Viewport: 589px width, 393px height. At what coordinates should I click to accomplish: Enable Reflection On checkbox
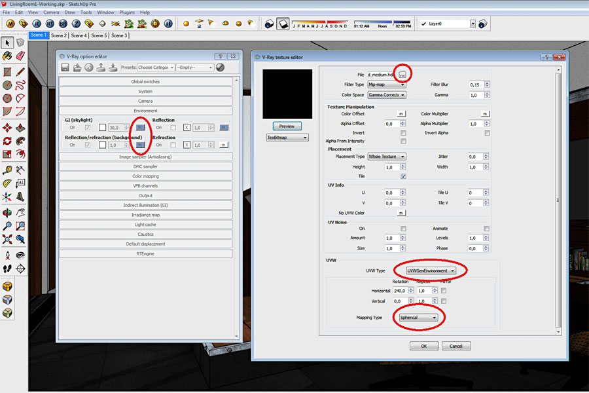173,128
